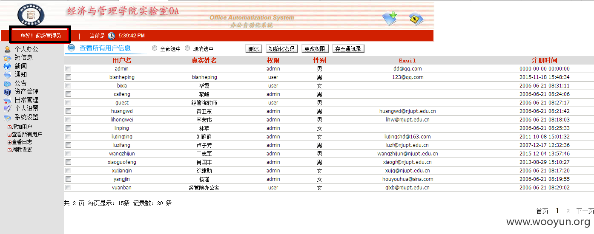The height and width of the screenshot is (234, 594).
Task: Click the college logo emblem
Action: pyautogui.click(x=31, y=14)
